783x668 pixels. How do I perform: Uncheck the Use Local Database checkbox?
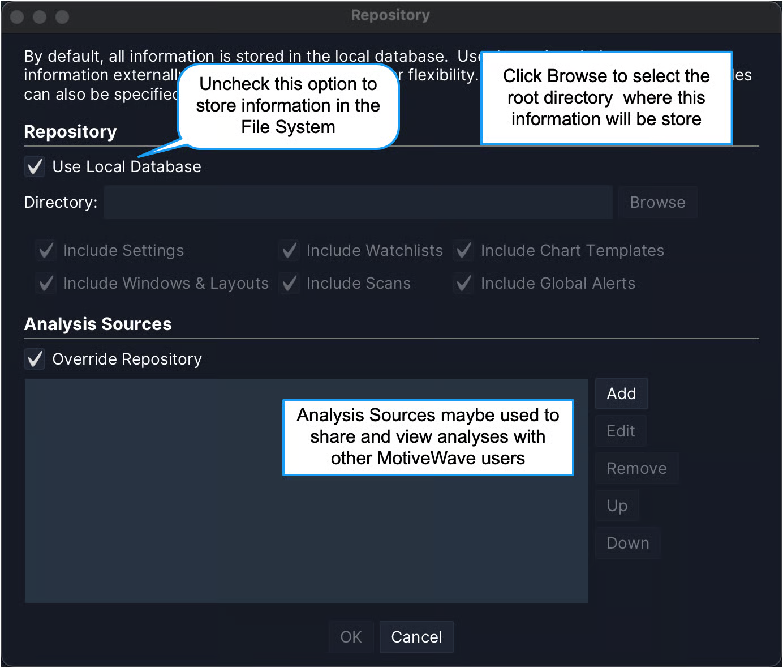click(35, 167)
